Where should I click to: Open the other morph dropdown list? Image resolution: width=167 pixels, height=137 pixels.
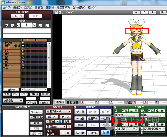pyautogui.click(x=153, y=129)
